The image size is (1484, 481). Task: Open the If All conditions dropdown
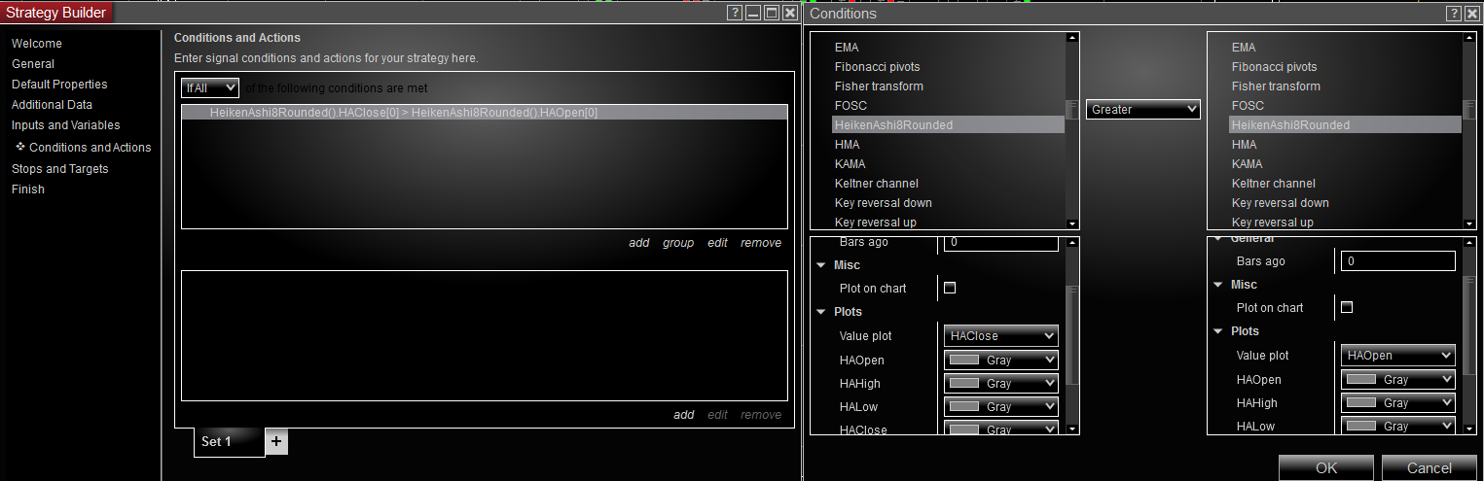pos(209,87)
